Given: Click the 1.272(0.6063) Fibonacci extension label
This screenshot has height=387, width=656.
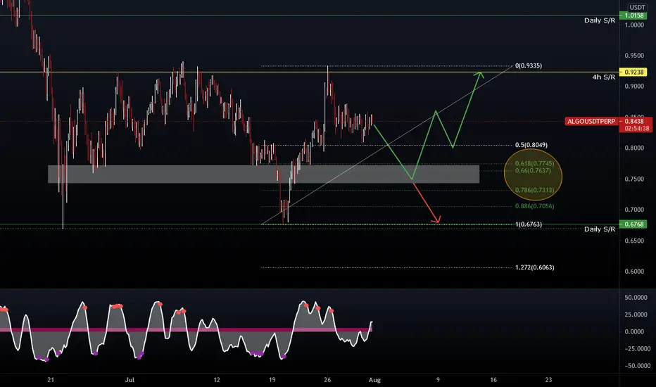Looking at the screenshot, I should (534, 267).
